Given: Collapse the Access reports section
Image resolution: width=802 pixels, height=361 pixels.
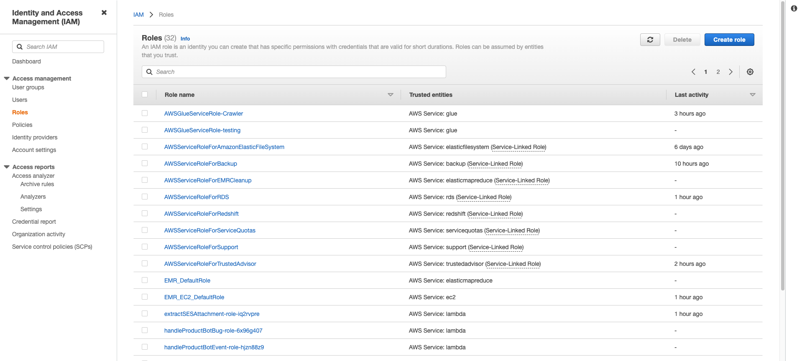Looking at the screenshot, I should (7, 167).
